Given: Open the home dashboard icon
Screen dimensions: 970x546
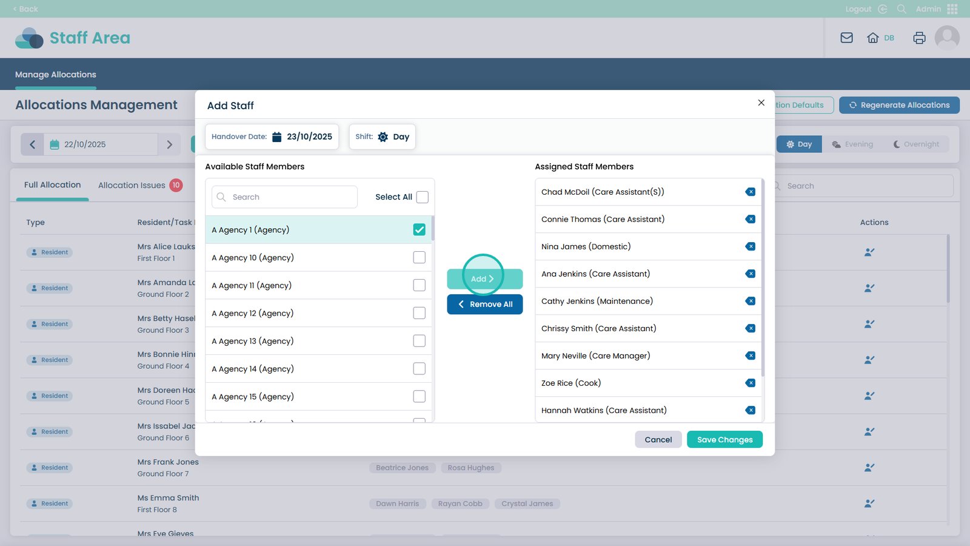Looking at the screenshot, I should [x=873, y=38].
